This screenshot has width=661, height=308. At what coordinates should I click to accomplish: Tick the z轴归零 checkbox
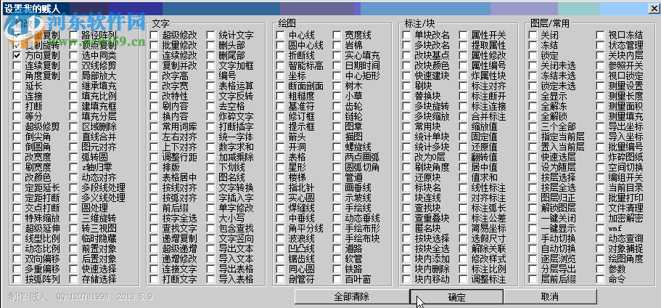point(74,167)
